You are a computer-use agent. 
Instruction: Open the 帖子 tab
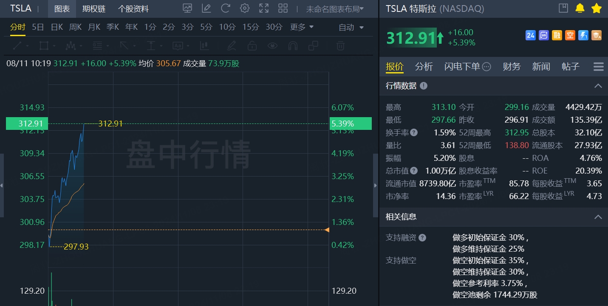(x=570, y=67)
